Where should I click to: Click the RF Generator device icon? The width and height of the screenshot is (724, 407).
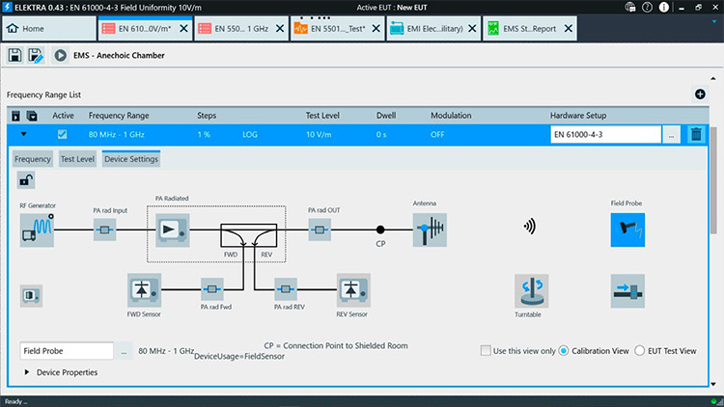point(38,231)
